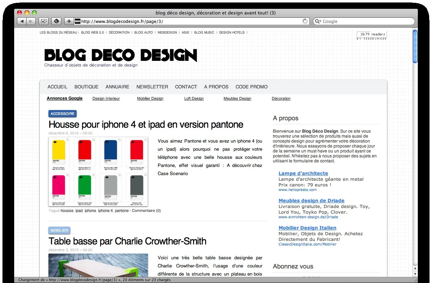
Task: Open the Table basse par Charlie Crowther-Smith title
Action: coord(128,241)
